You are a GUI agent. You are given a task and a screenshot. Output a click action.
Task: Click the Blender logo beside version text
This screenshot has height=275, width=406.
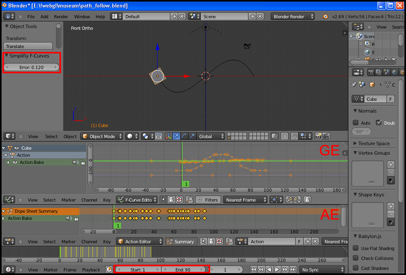(325, 16)
